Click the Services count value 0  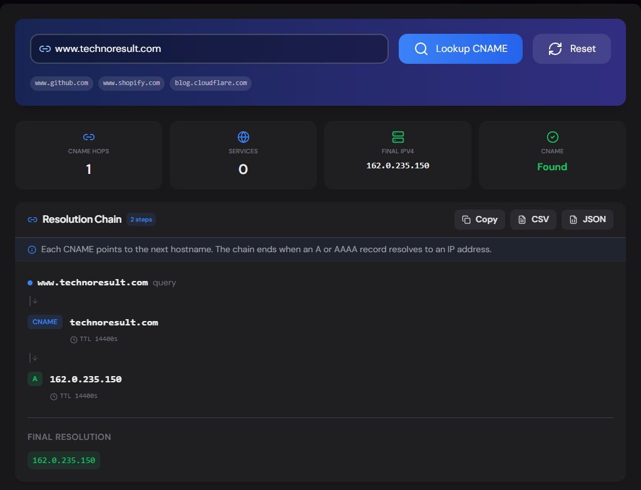click(x=244, y=169)
